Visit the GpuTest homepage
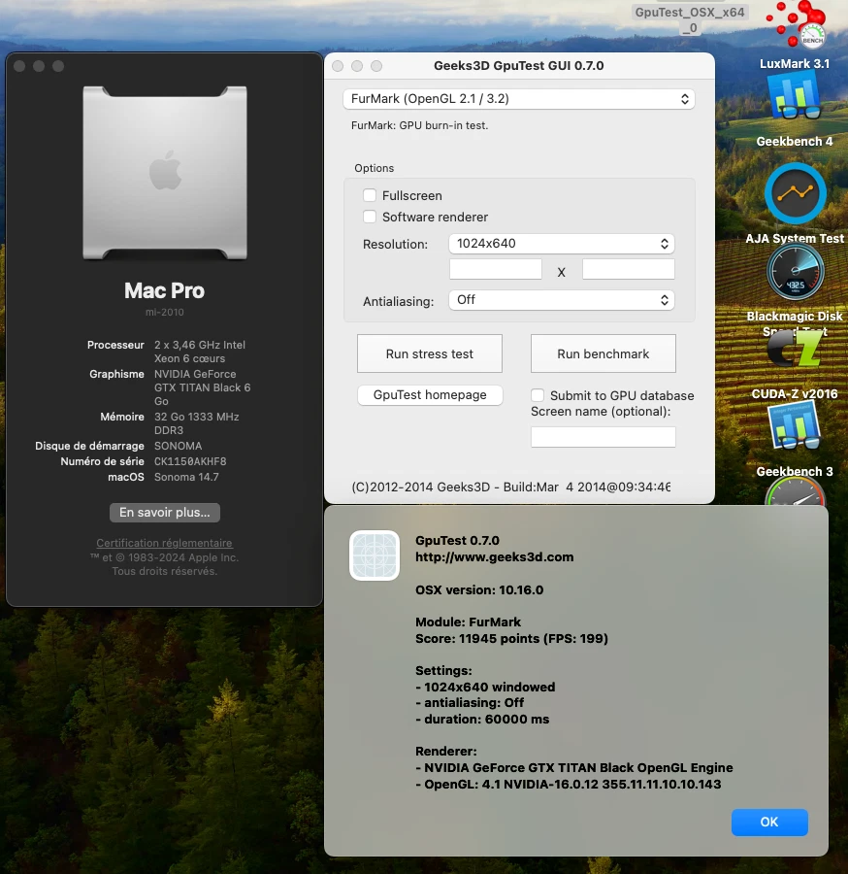The image size is (848, 874). pyautogui.click(x=430, y=395)
